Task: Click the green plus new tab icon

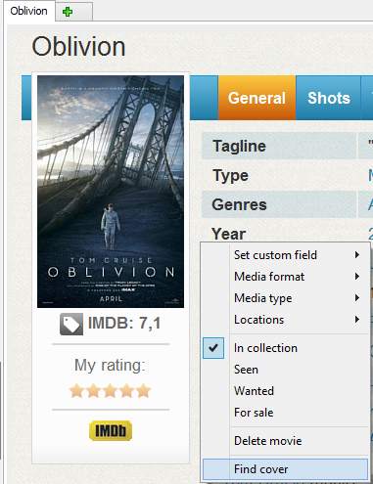Action: pyautogui.click(x=68, y=12)
